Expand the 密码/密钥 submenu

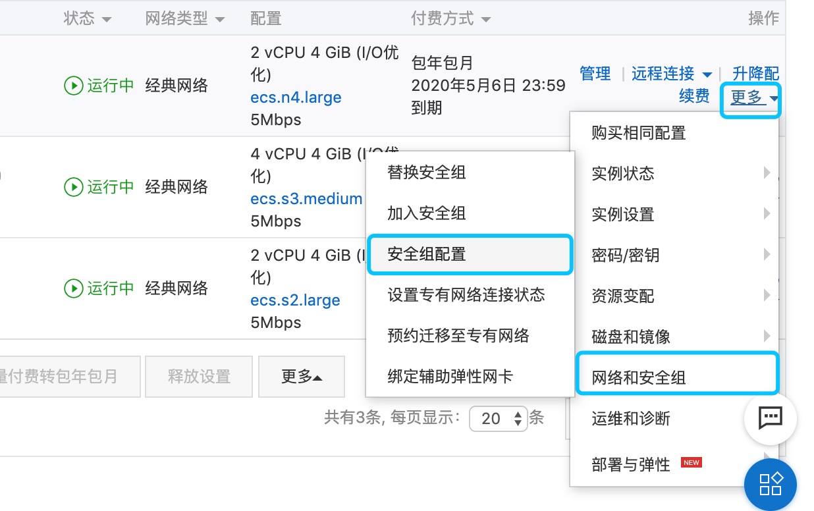point(672,255)
